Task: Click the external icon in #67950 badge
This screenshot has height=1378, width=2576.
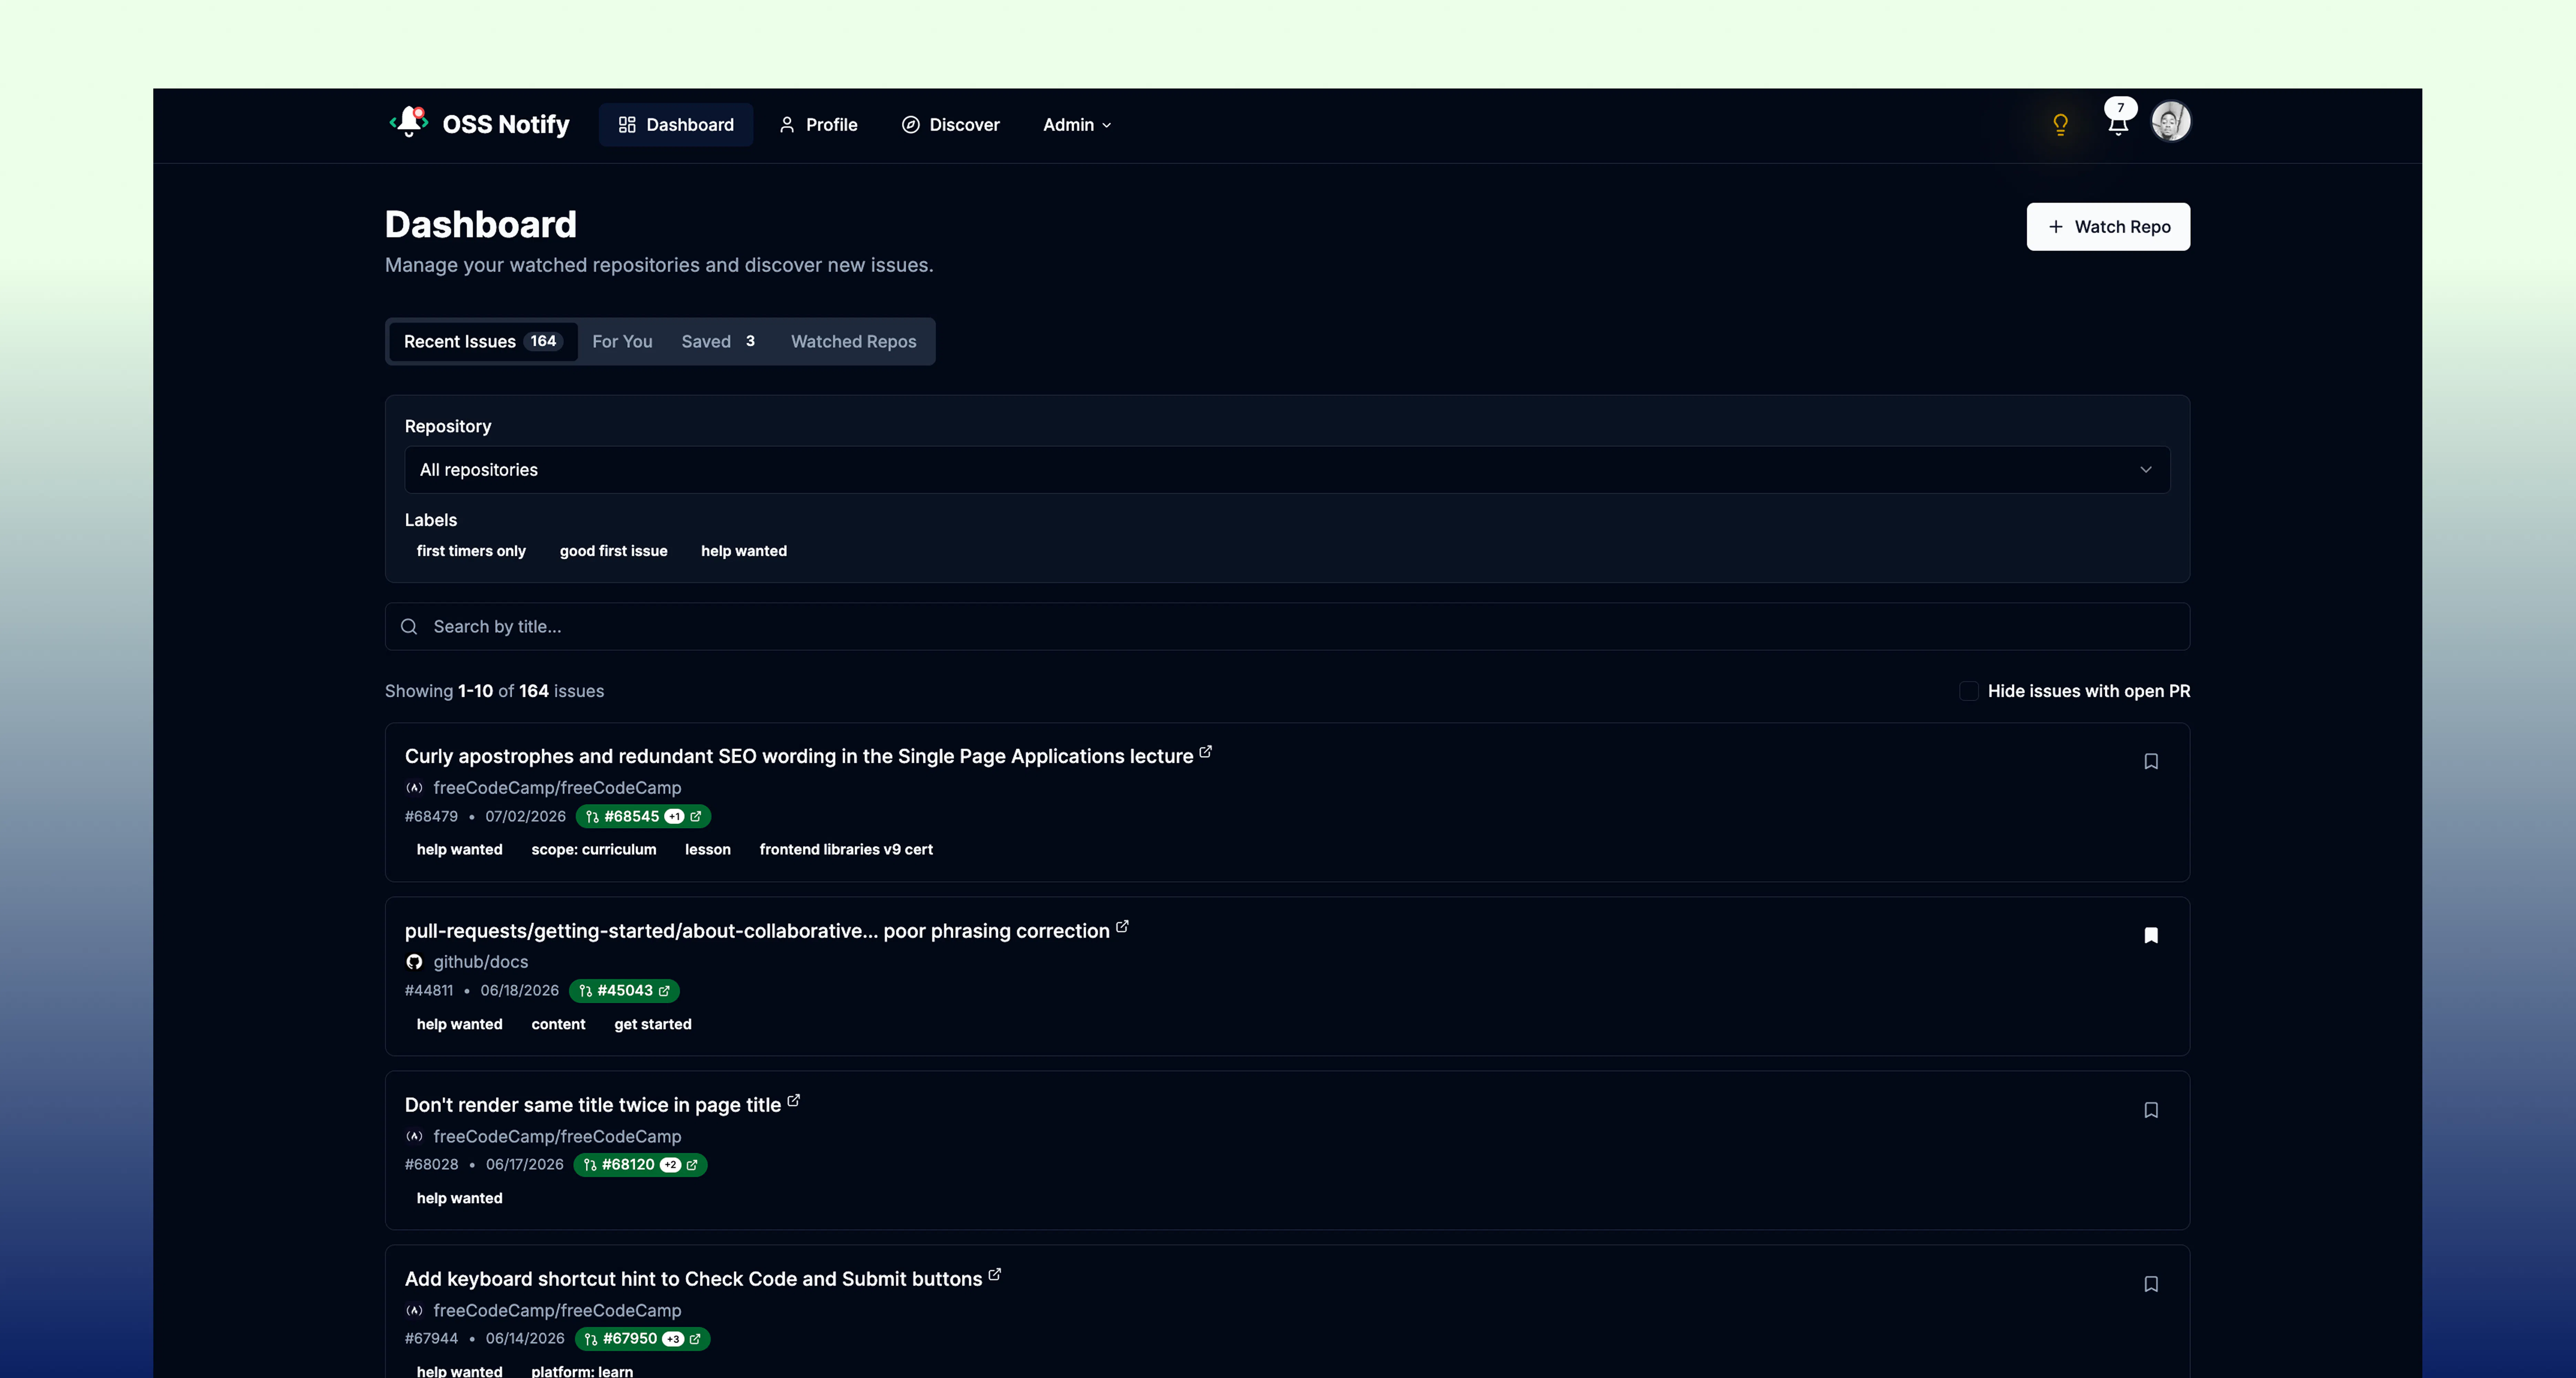Action: click(x=695, y=1339)
